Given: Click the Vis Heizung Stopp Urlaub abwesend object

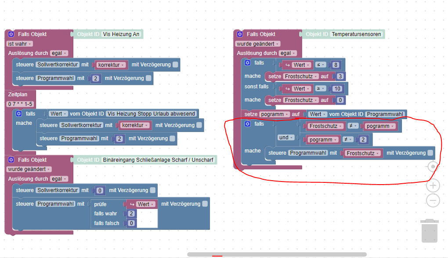Looking at the screenshot, I should click(151, 113).
